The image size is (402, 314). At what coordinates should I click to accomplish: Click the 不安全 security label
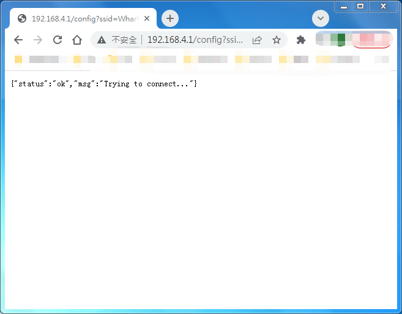[x=124, y=40]
